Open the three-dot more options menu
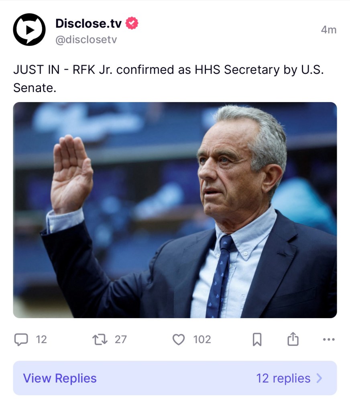This screenshot has height=411, width=350. (x=328, y=340)
